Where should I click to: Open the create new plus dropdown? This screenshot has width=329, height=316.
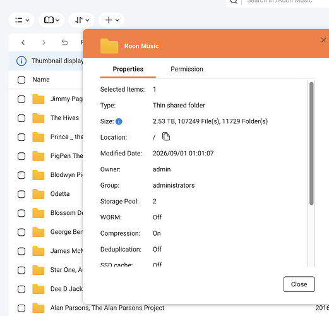[112, 20]
